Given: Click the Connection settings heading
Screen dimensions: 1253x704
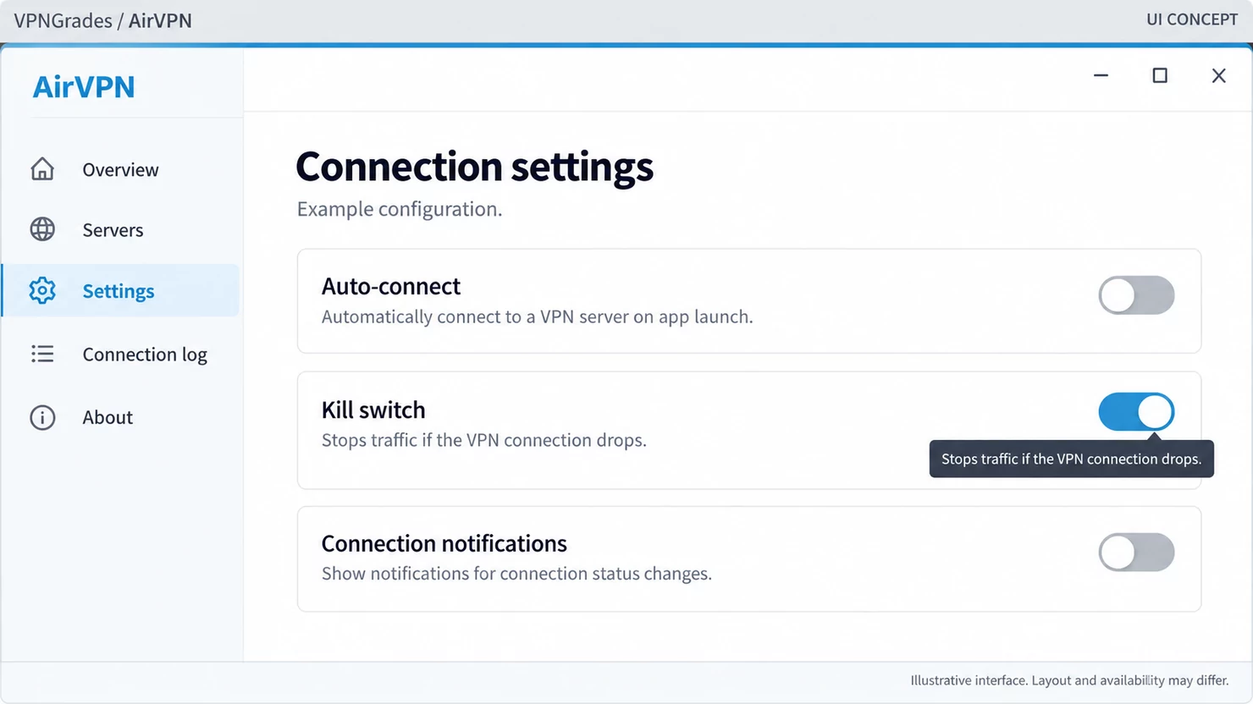Looking at the screenshot, I should point(474,167).
